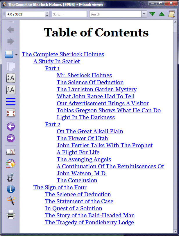
Task: Open A Study In Scarlet link
Action: tap(56, 62)
